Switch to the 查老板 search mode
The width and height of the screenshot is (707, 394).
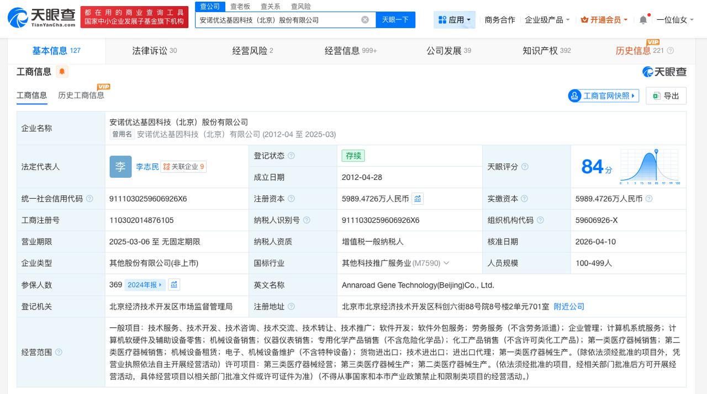tap(240, 7)
